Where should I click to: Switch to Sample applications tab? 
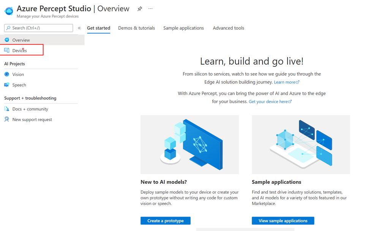(x=183, y=28)
